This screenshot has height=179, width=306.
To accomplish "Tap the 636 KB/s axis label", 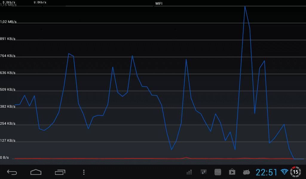I will click(7, 73).
